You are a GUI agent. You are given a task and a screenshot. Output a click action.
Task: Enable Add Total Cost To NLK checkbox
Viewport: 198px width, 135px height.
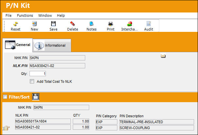[32, 81]
